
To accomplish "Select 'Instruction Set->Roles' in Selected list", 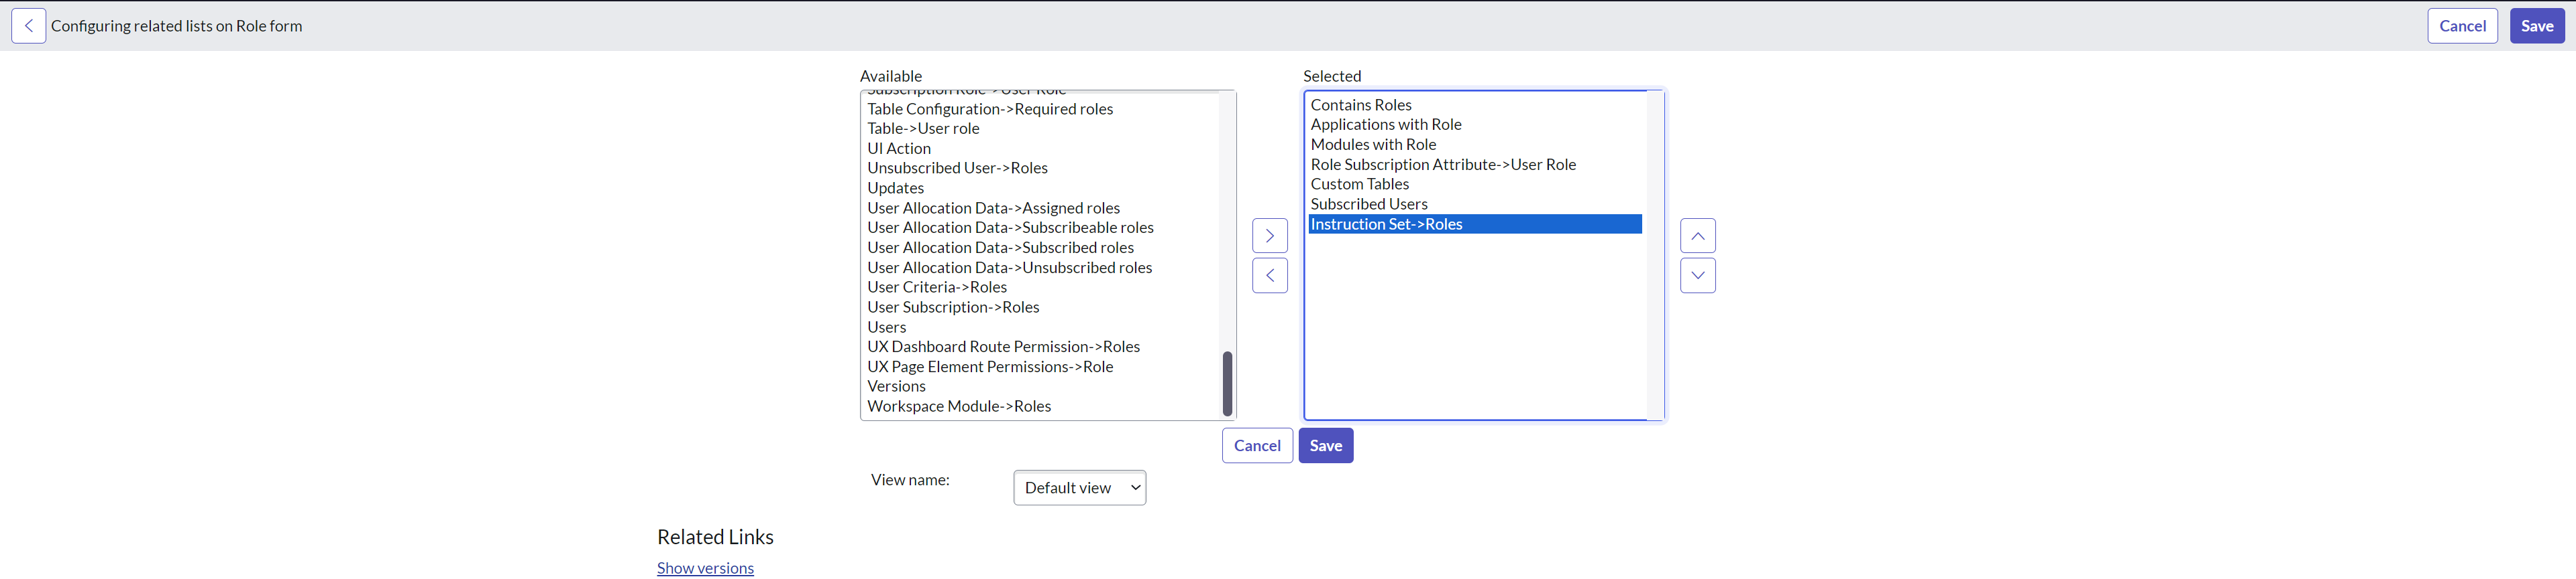I will [x=1386, y=225].
